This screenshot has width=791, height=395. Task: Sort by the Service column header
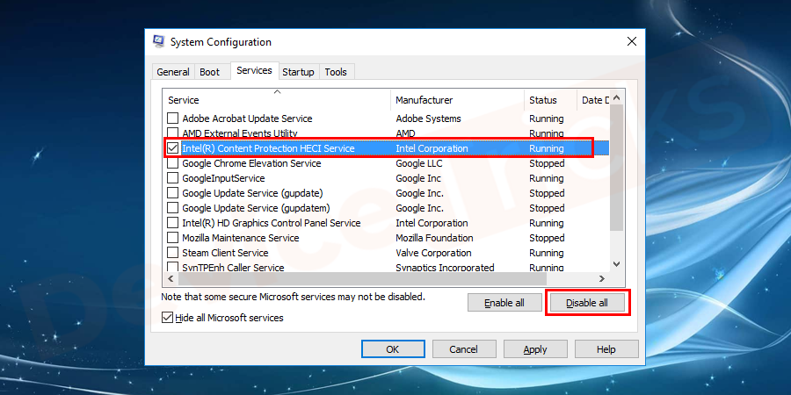[277, 100]
